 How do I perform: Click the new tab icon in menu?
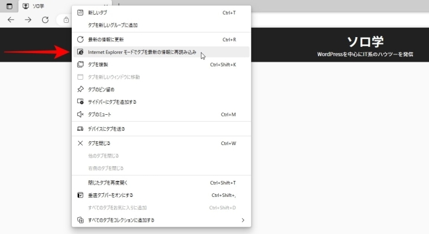[80, 12]
